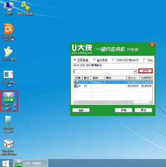Click the Windows Start button
Screen dimensions: 166x167
point(6,163)
